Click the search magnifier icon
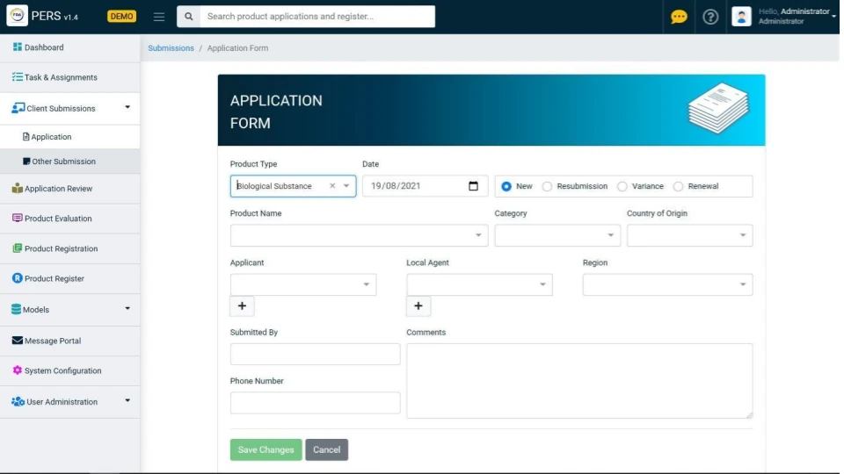The image size is (844, 474). point(188,17)
